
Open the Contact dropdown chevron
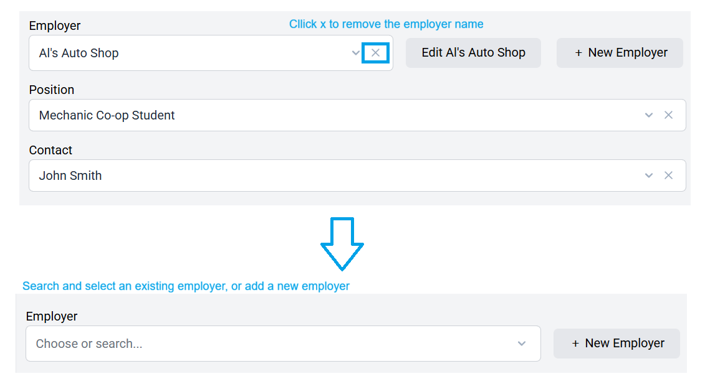pyautogui.click(x=648, y=175)
